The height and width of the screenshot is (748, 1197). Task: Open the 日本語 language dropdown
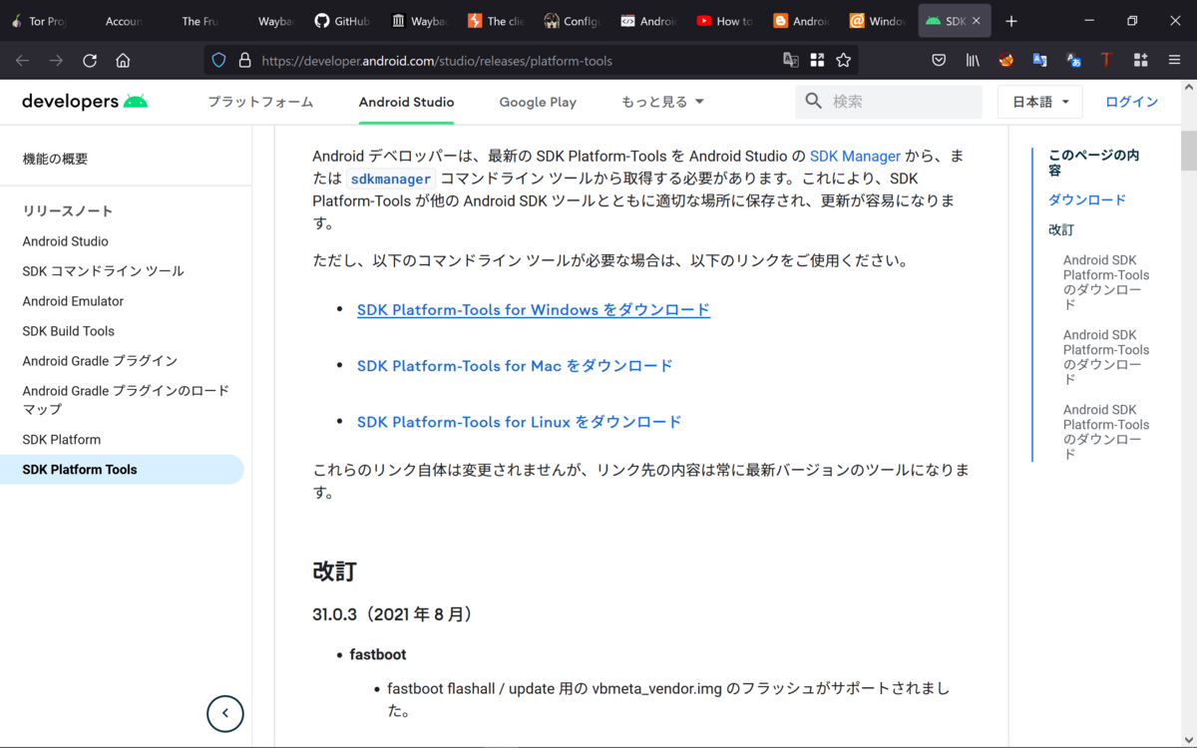pyautogui.click(x=1039, y=102)
